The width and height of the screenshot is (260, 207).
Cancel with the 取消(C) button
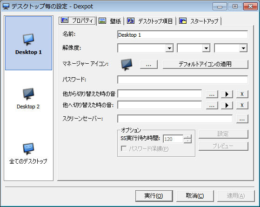195,196
